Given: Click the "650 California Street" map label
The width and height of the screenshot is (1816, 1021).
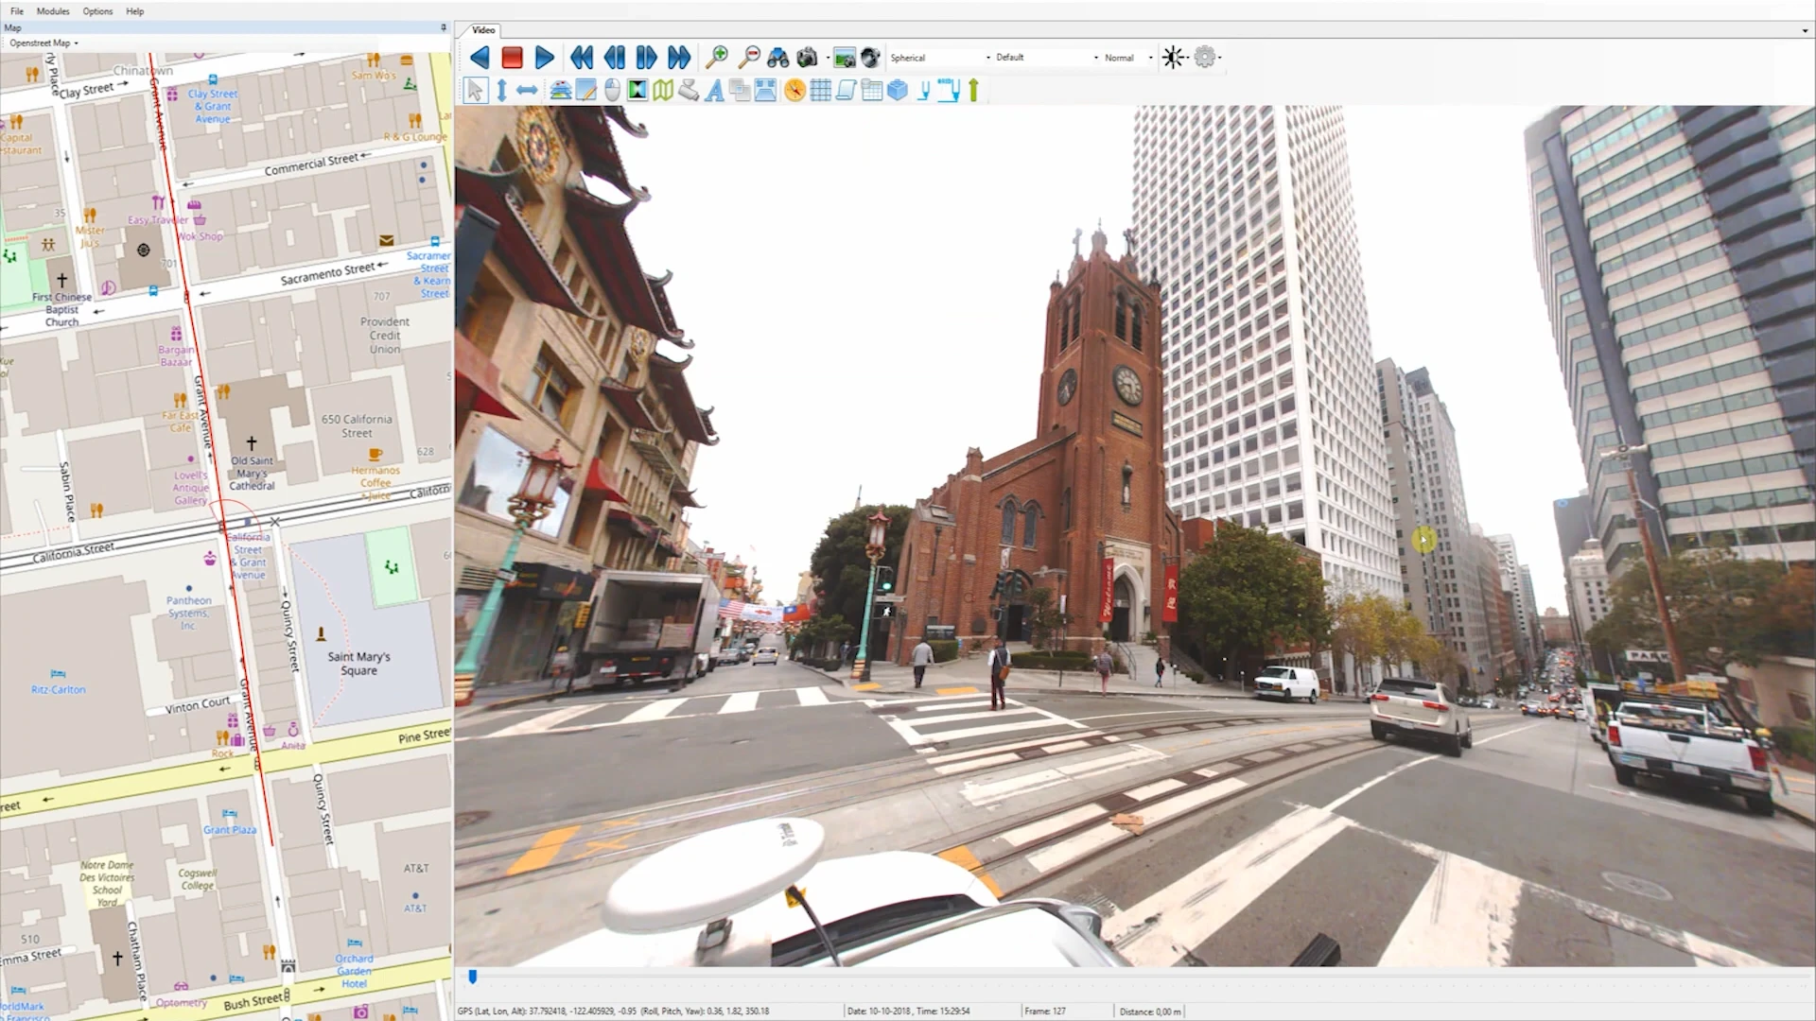Looking at the screenshot, I should click(357, 425).
